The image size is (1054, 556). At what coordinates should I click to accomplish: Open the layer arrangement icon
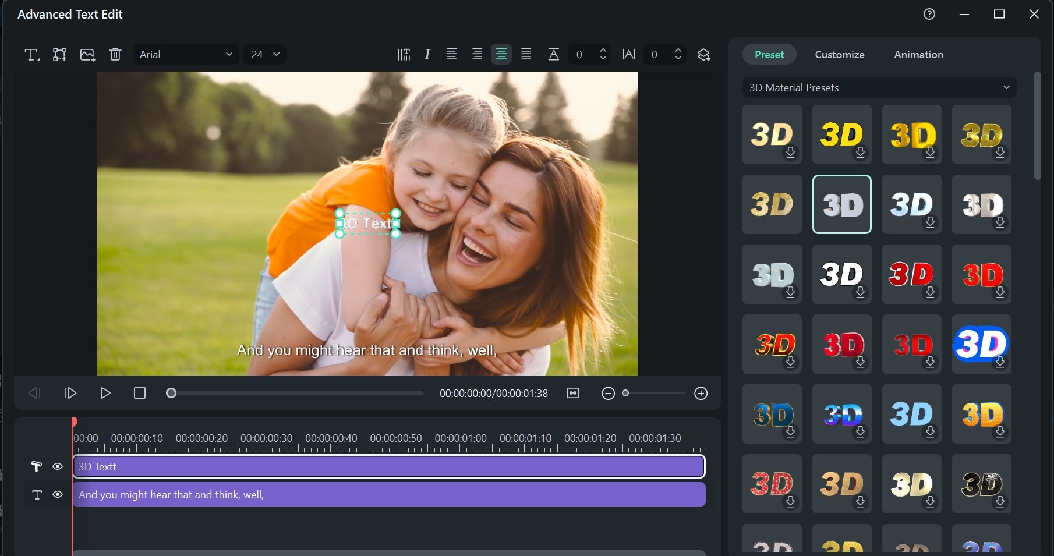point(704,55)
